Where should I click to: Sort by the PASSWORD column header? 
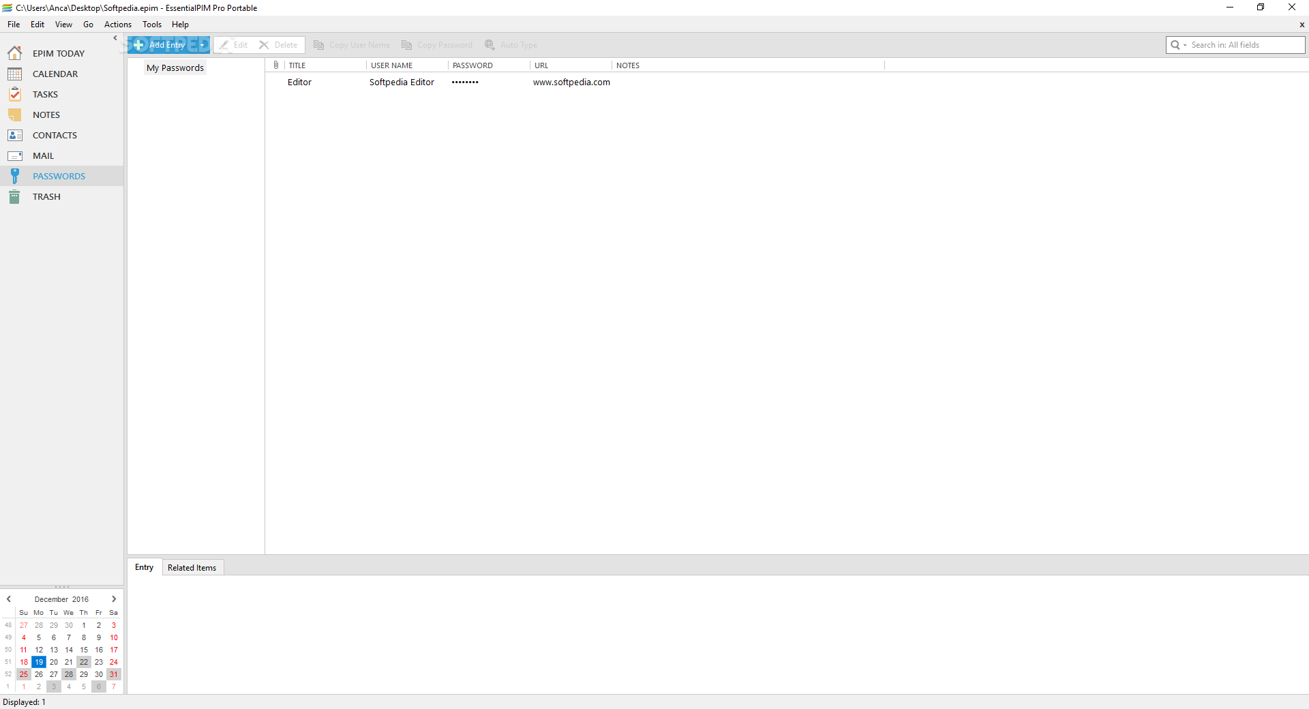point(489,65)
